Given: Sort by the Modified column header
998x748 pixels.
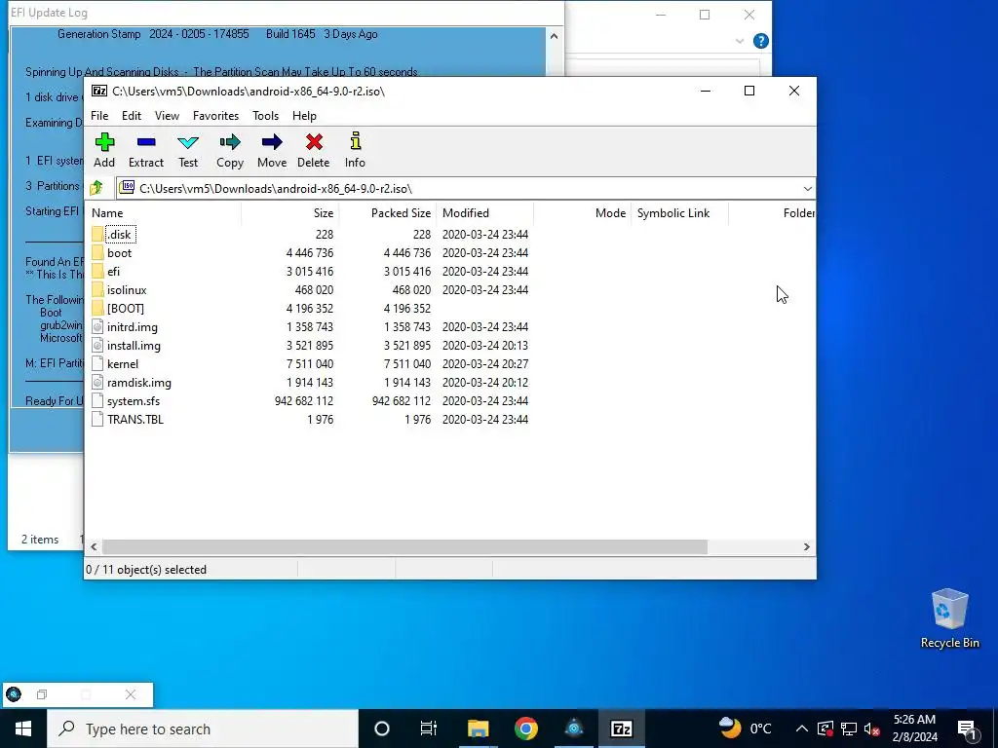Looking at the screenshot, I should point(485,213).
